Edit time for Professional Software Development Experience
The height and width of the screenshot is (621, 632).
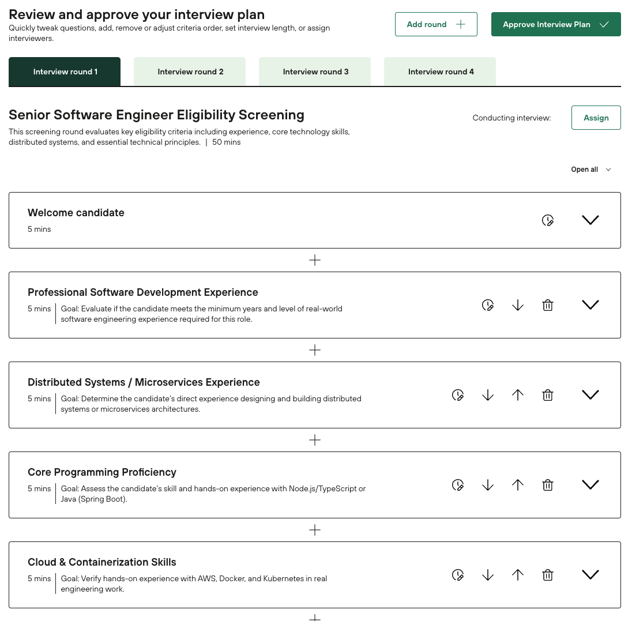tap(488, 305)
